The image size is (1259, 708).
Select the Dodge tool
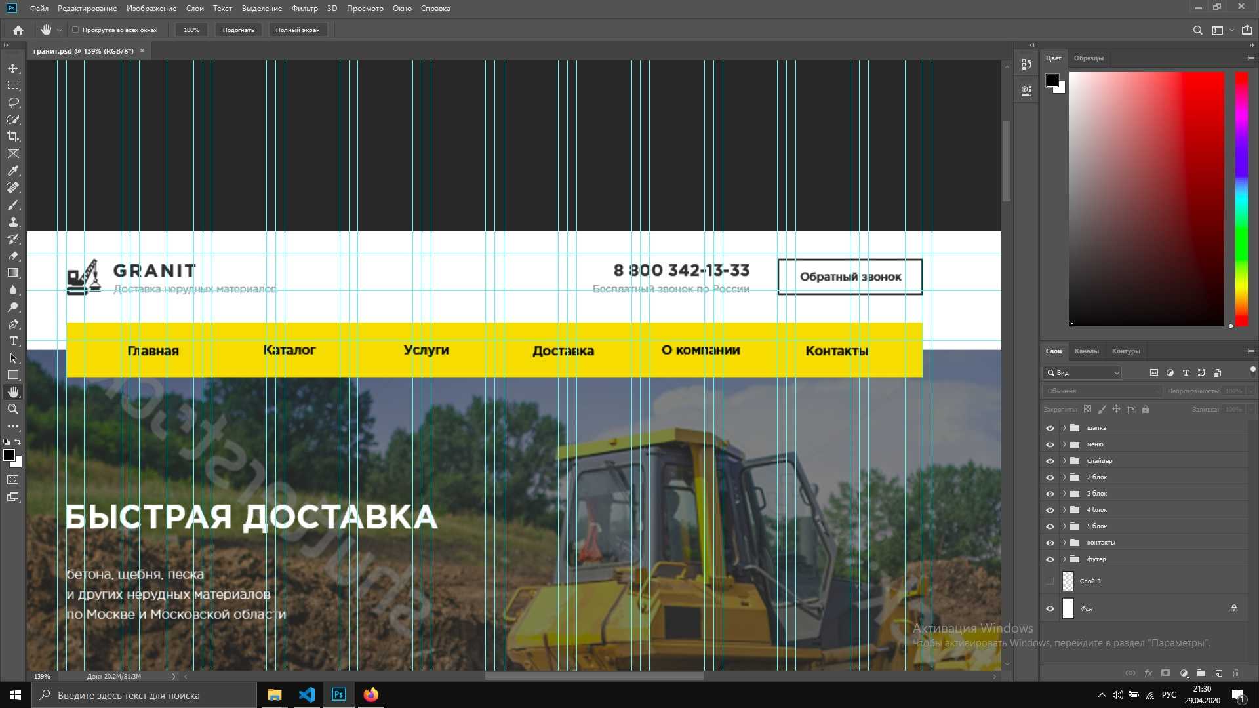coord(13,307)
